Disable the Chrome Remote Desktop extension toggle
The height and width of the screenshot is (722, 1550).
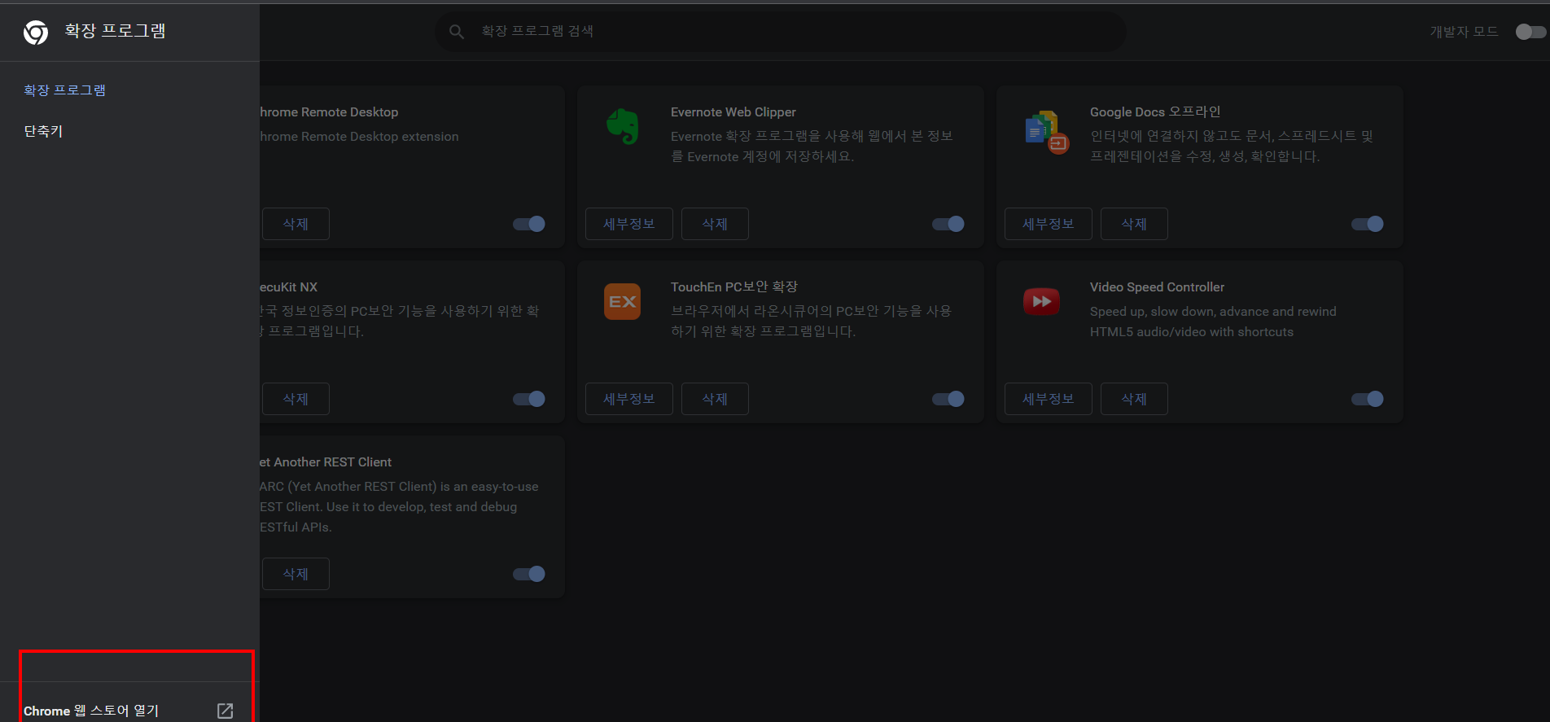pos(529,224)
